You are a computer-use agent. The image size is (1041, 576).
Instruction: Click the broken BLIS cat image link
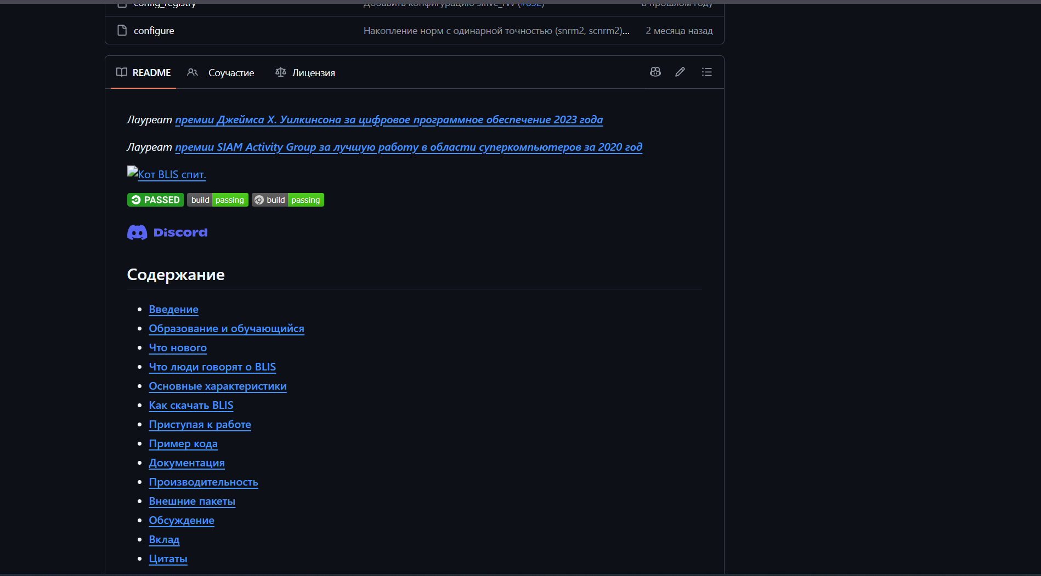click(167, 174)
